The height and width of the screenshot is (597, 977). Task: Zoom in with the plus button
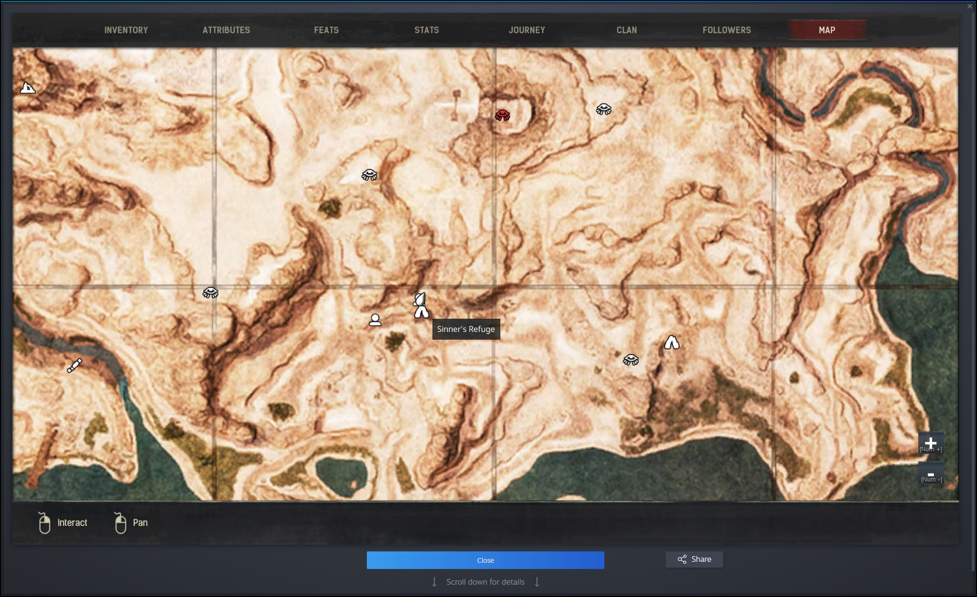(x=930, y=443)
